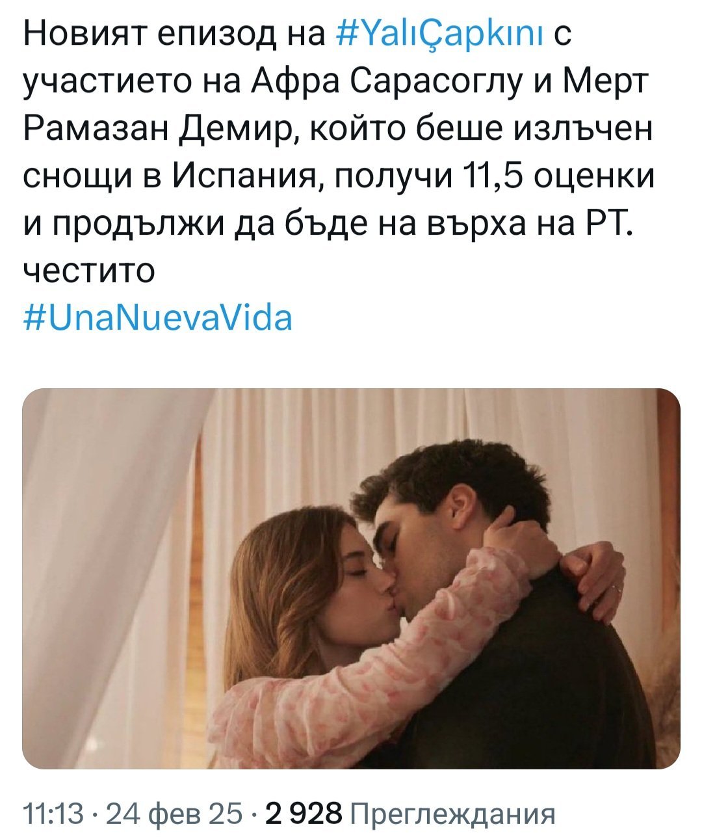Click the word честито in the post
The width and height of the screenshot is (702, 837).
pyautogui.click(x=89, y=271)
